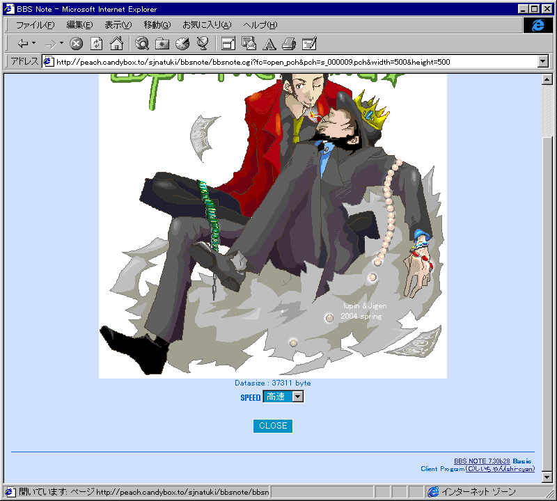This screenshot has width=557, height=501.
Task: Open the BBS NOTE 7.30b28 link
Action: click(x=482, y=461)
